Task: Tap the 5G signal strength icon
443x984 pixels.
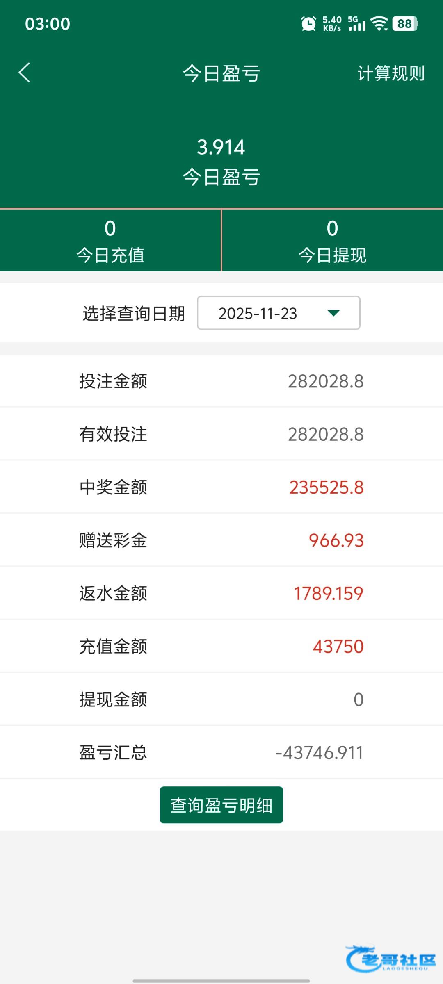Action: pyautogui.click(x=356, y=24)
